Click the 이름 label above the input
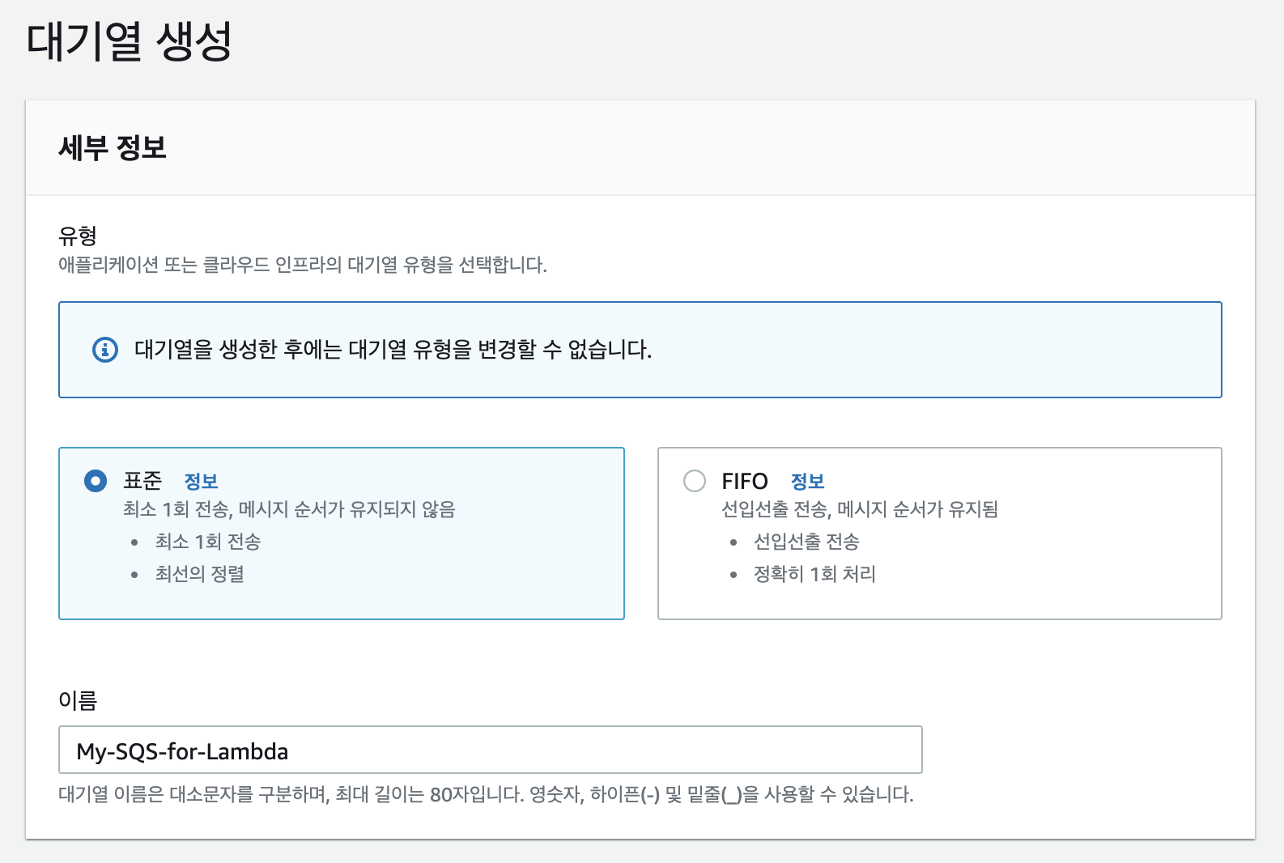This screenshot has width=1284, height=863. coord(78,700)
